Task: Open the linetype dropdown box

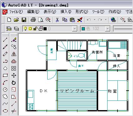Action: click(123, 29)
